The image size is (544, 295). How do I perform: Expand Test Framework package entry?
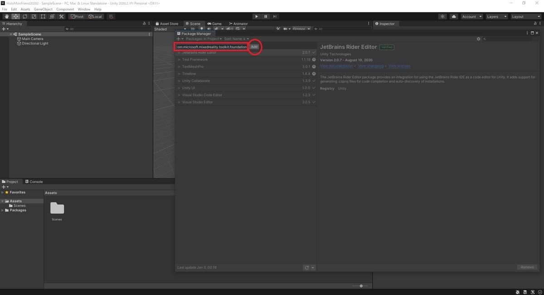pos(179,59)
